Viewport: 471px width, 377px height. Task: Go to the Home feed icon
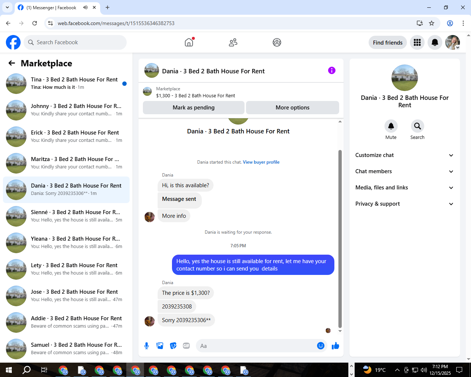189,42
